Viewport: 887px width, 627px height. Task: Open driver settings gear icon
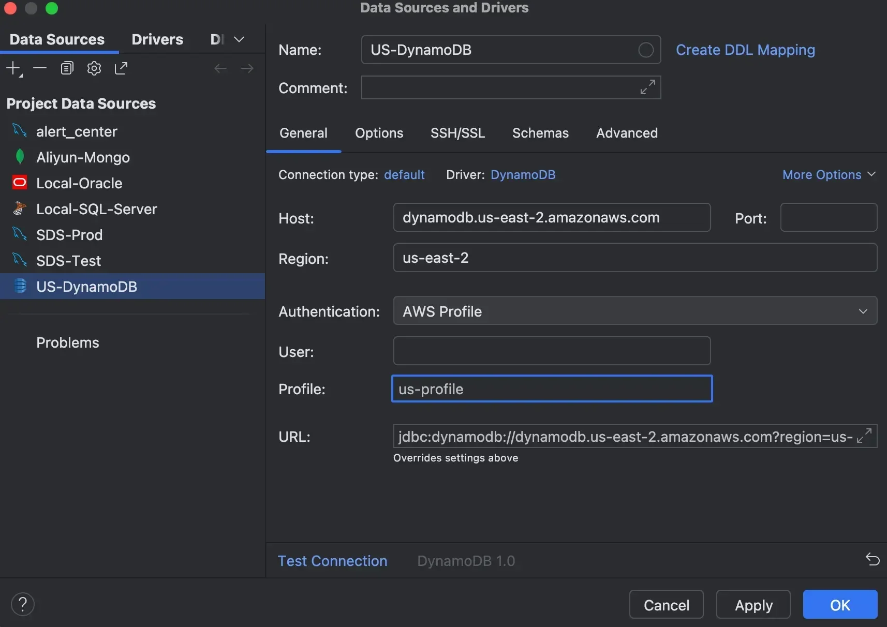point(94,68)
